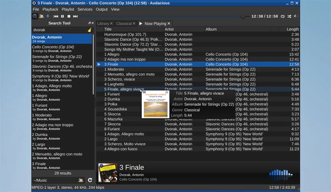Image resolution: width=331 pixels, height=192 pixels.
Task: Refresh the music library
Action: click(x=90, y=180)
